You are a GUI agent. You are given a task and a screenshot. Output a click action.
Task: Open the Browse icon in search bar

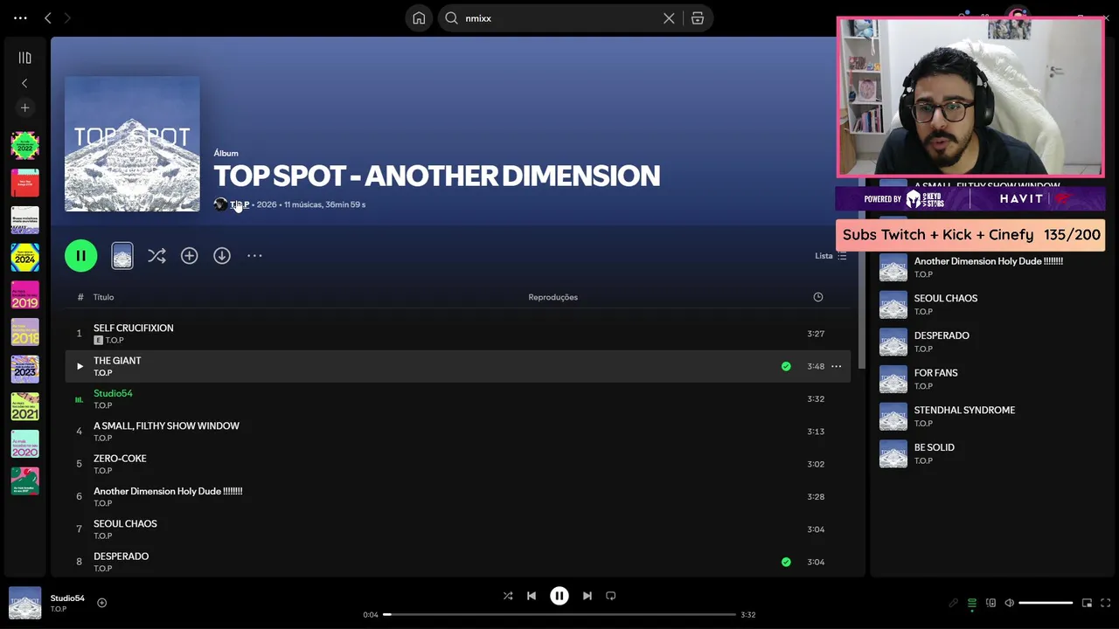(x=698, y=18)
